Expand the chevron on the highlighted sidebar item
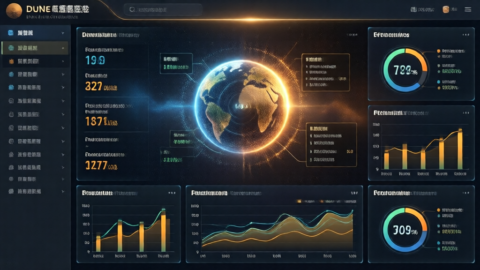 63,48
